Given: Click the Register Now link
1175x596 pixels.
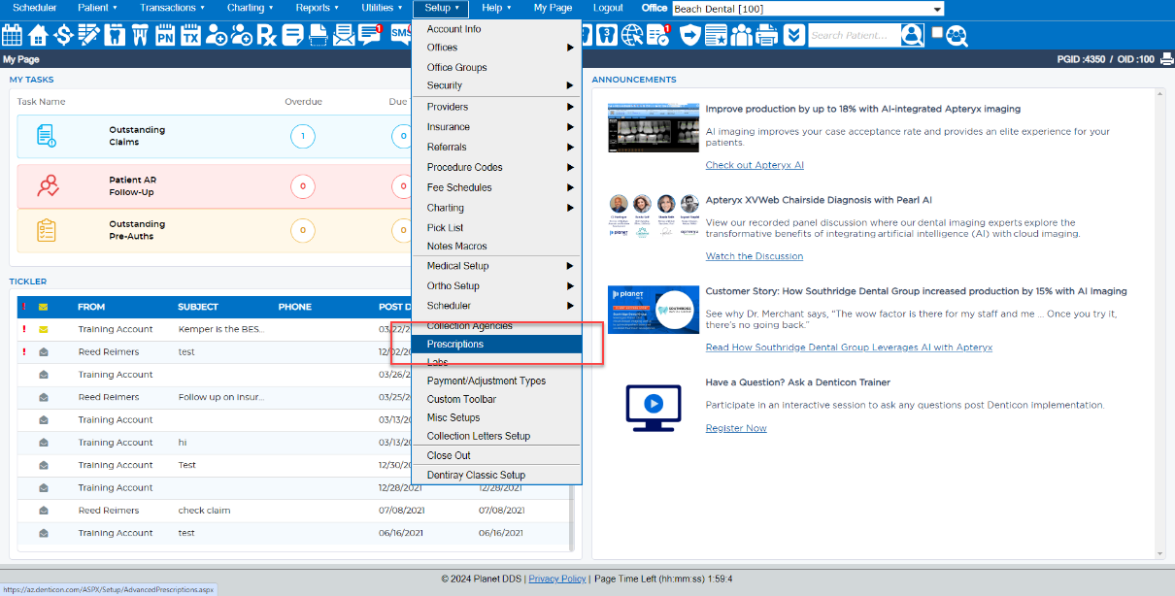Looking at the screenshot, I should click(735, 427).
